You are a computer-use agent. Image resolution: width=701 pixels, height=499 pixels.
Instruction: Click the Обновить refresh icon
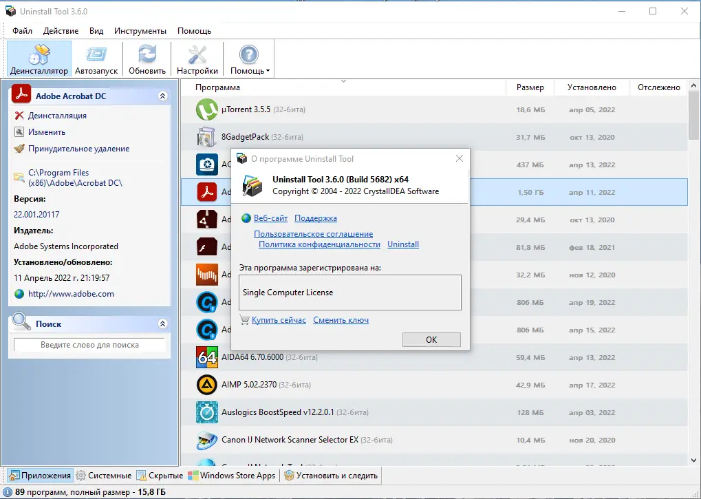pos(147,54)
